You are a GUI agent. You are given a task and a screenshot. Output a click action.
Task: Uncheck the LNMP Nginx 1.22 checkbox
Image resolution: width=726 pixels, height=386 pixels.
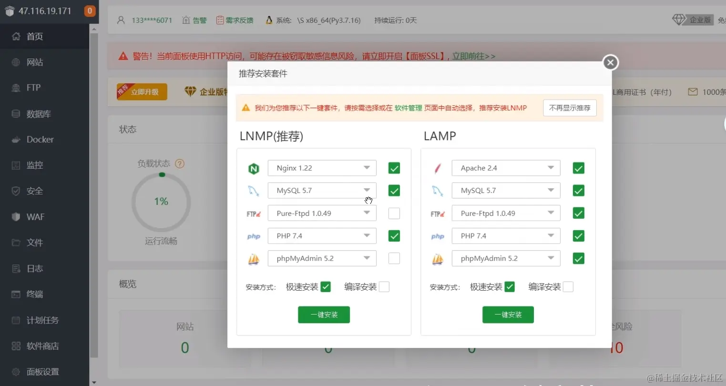pos(394,168)
